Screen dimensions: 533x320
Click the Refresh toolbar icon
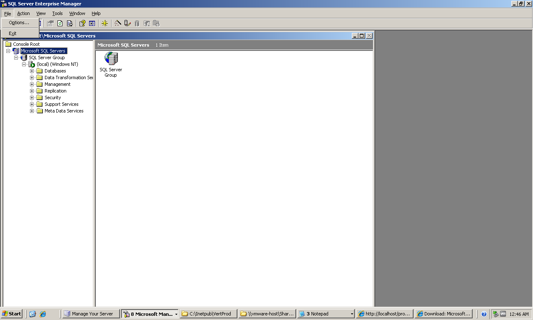(60, 23)
